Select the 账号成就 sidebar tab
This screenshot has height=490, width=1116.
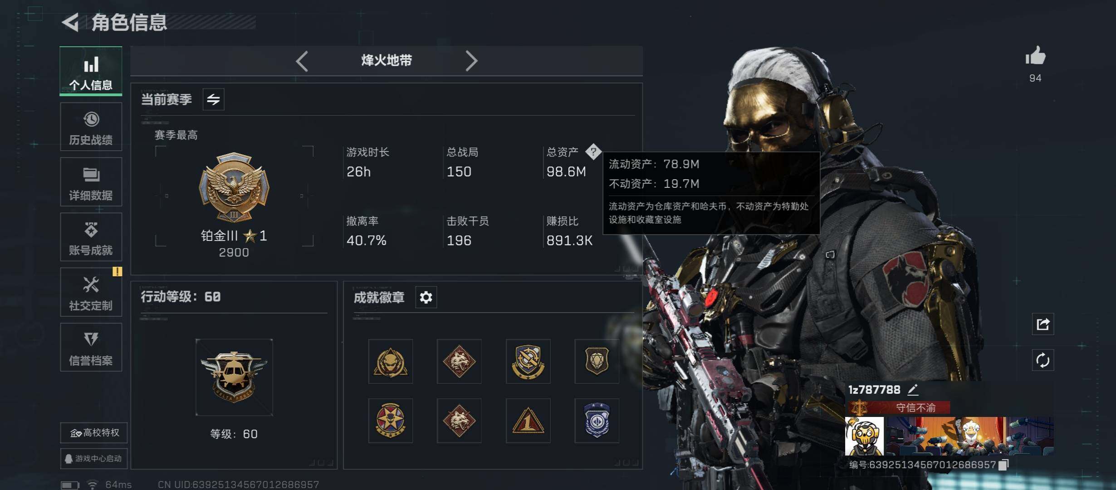pos(91,237)
